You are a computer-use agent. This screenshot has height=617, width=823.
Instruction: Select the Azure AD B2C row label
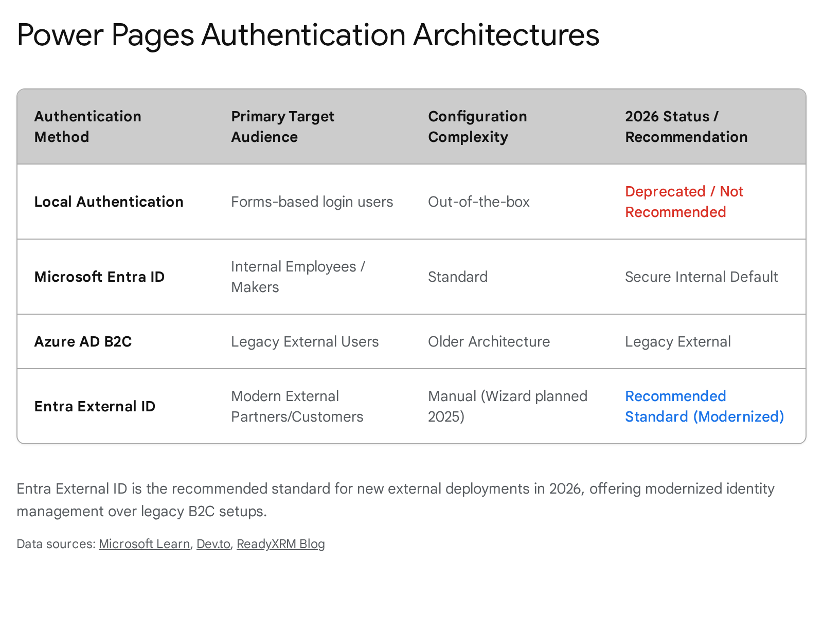tap(83, 341)
